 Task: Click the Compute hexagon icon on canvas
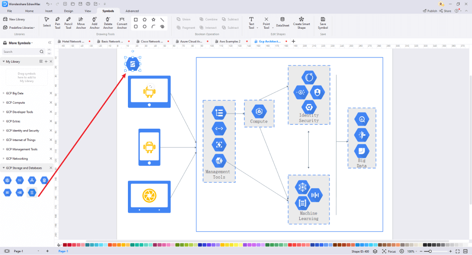[259, 111]
